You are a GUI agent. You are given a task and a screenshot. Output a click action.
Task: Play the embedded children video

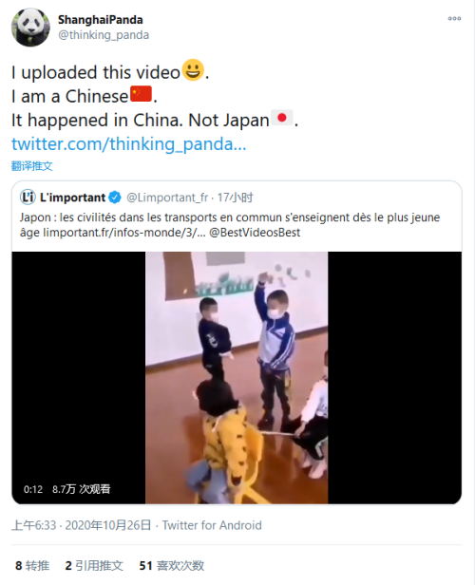click(x=237, y=378)
